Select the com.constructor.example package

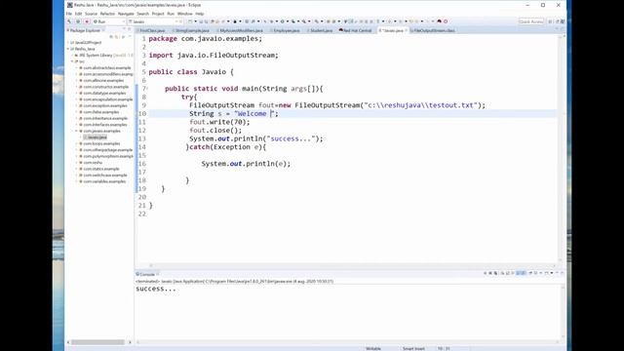coord(105,87)
